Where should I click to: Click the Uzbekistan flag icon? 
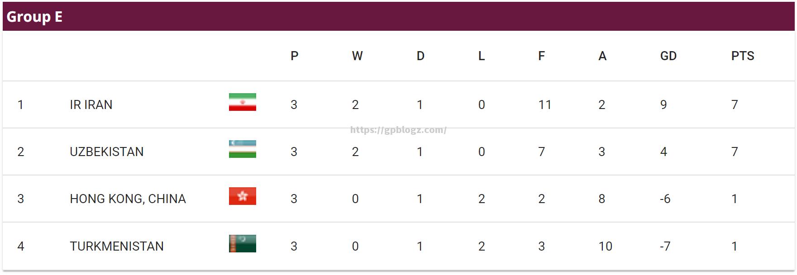pyautogui.click(x=243, y=149)
